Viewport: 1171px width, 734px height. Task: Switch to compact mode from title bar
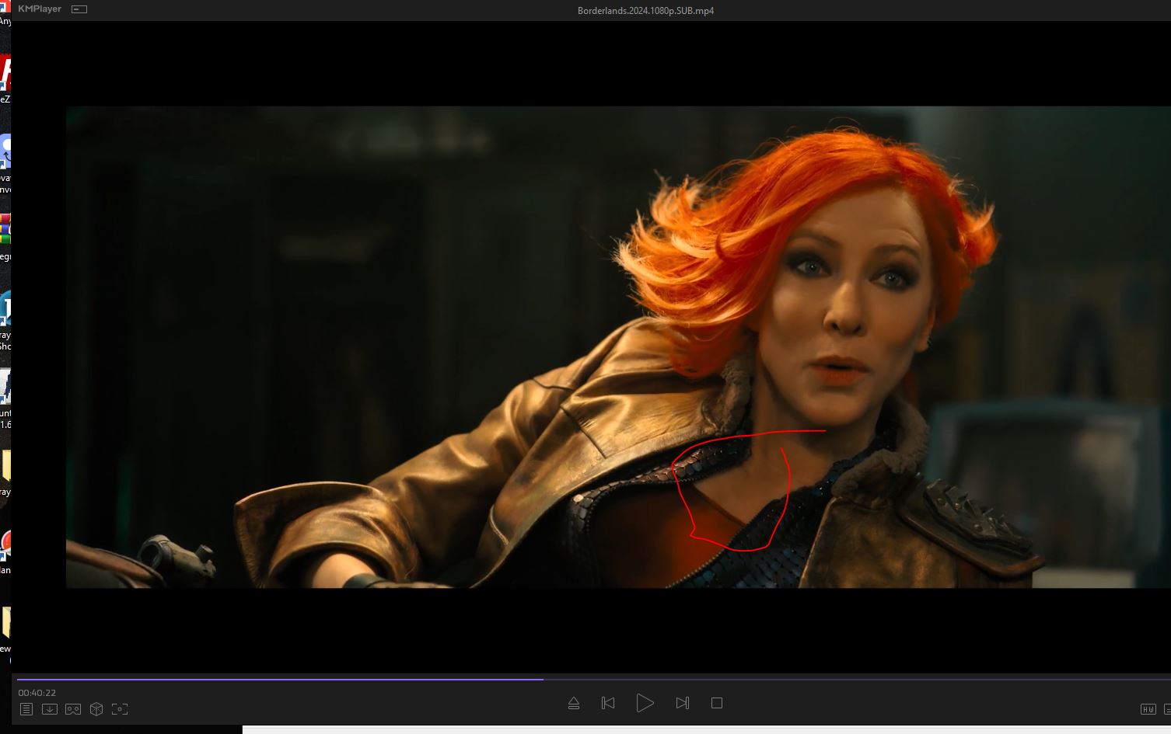click(x=79, y=9)
